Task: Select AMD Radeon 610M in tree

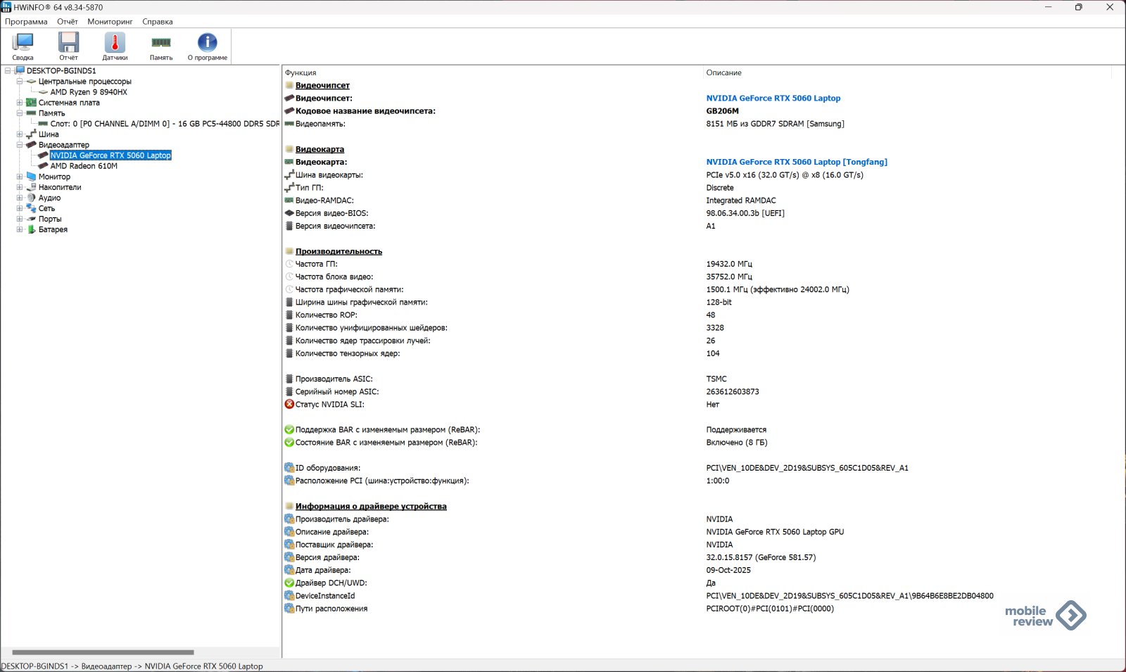Action: click(84, 166)
